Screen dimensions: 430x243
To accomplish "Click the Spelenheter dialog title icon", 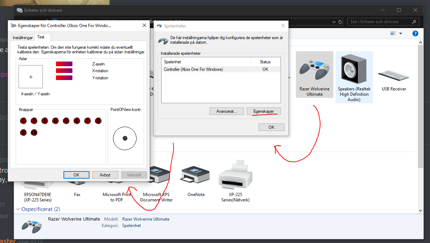I will [x=159, y=26].
